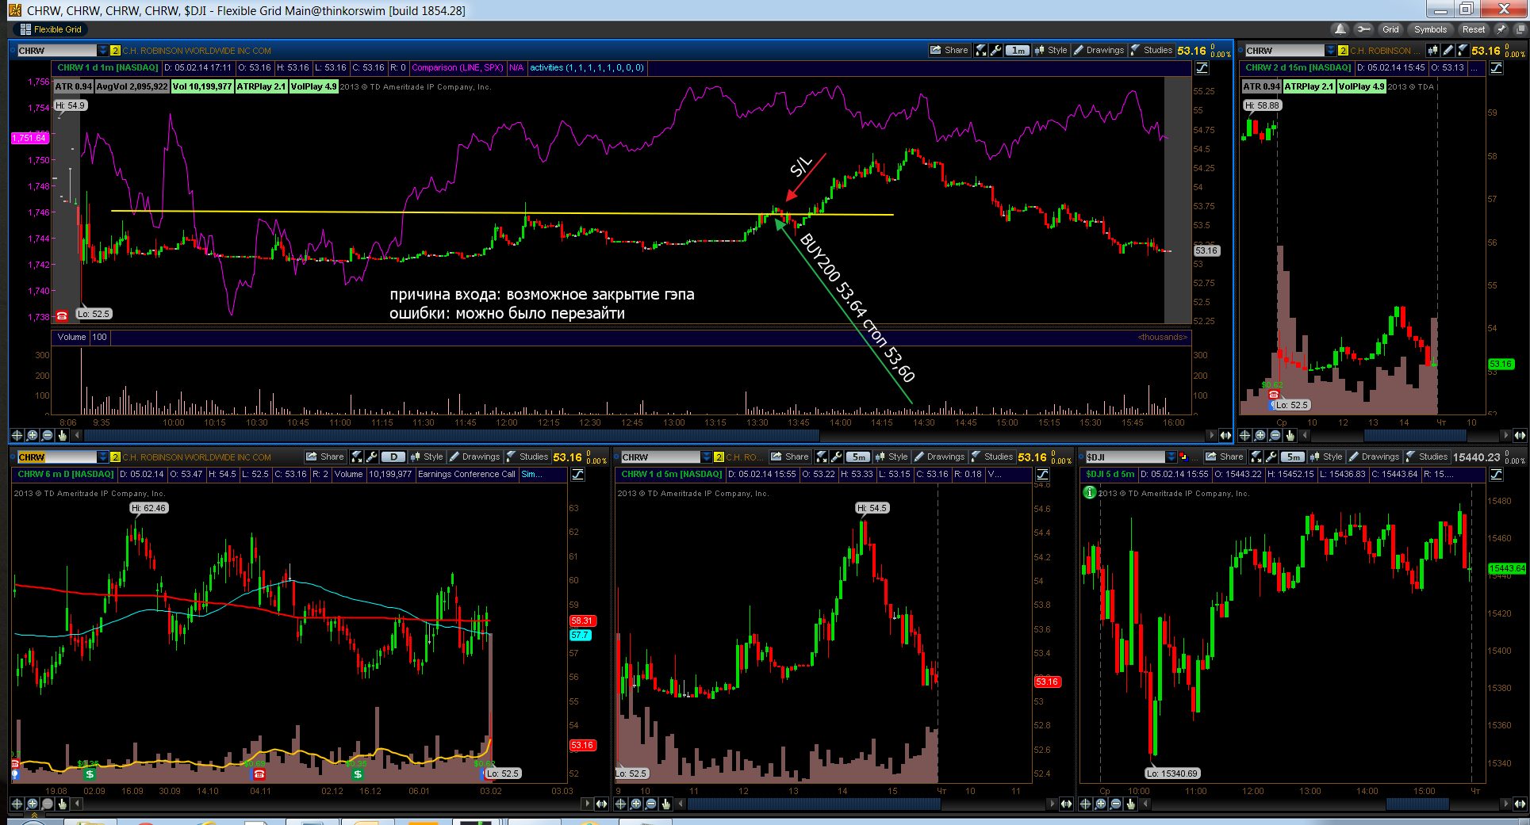Select the D timeframe button
Image resolution: width=1530 pixels, height=825 pixels.
pyautogui.click(x=393, y=456)
